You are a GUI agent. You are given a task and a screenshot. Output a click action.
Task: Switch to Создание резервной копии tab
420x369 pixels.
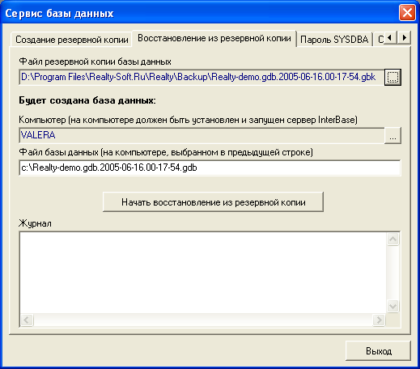(x=71, y=40)
